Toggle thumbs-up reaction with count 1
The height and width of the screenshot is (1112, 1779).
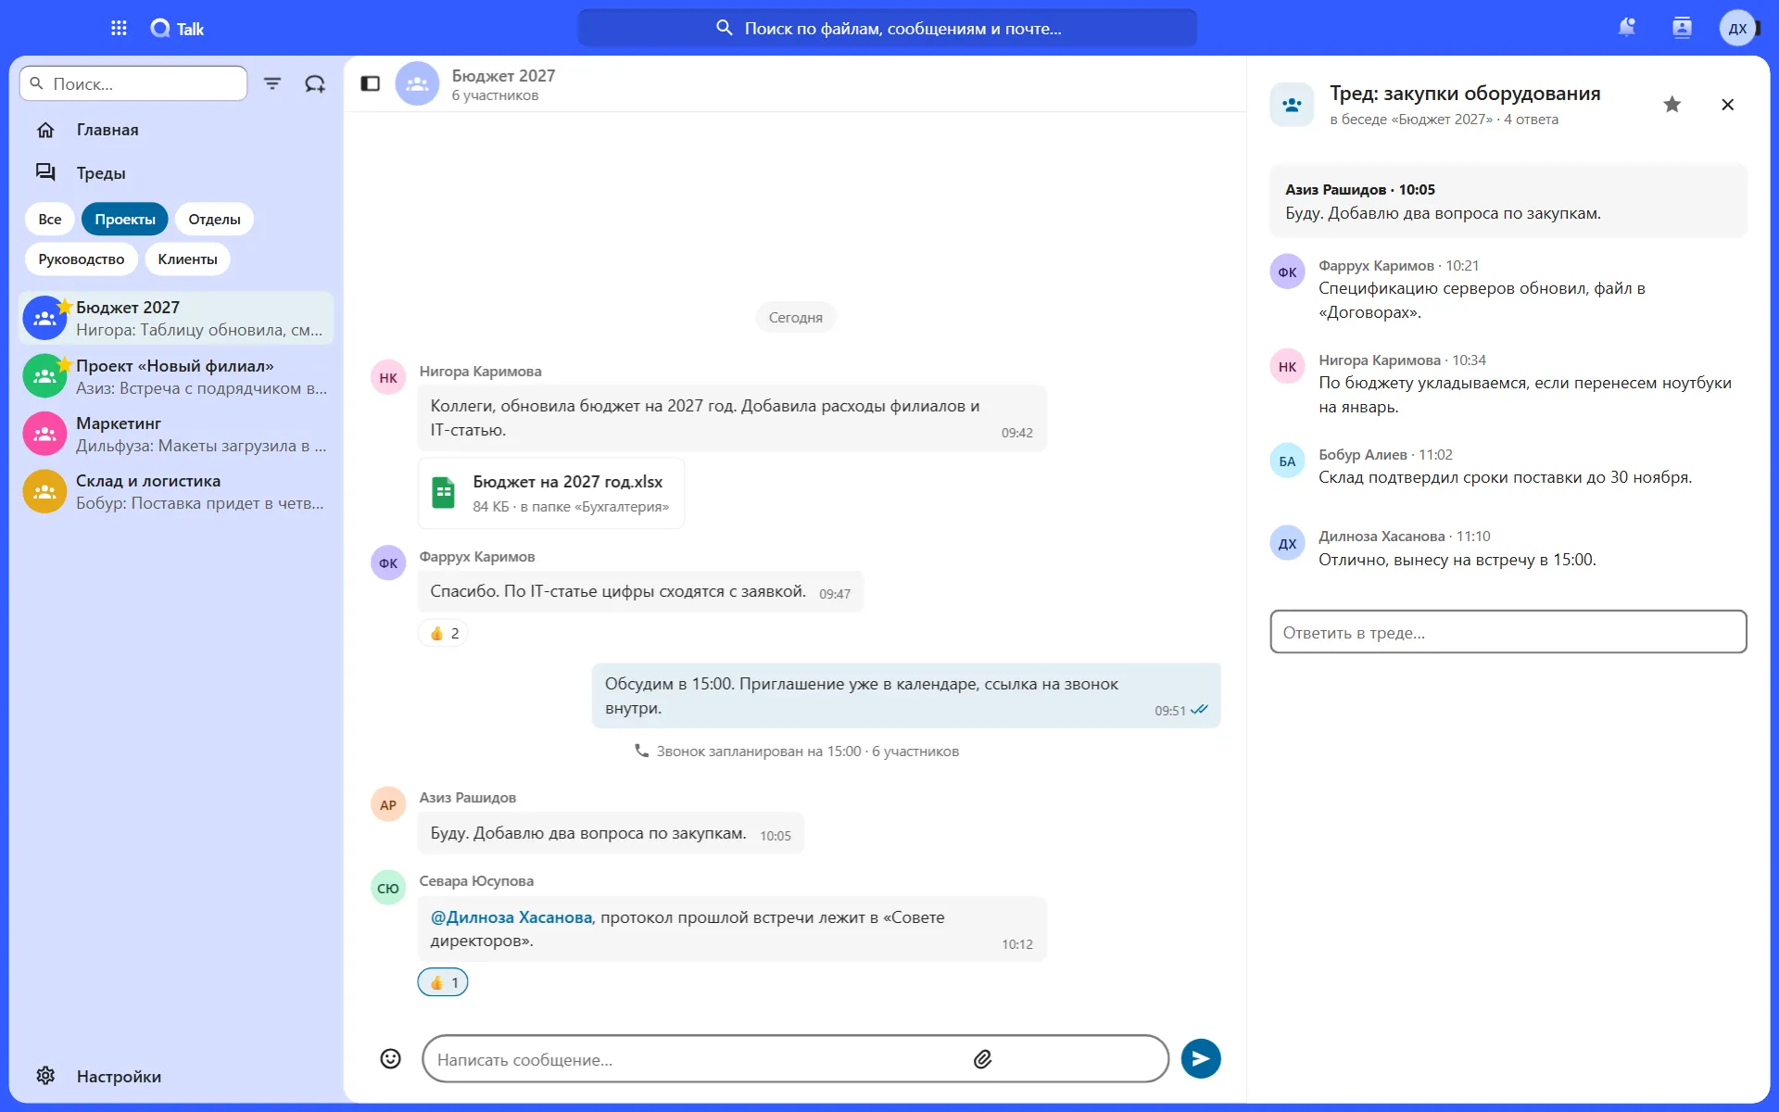(443, 982)
